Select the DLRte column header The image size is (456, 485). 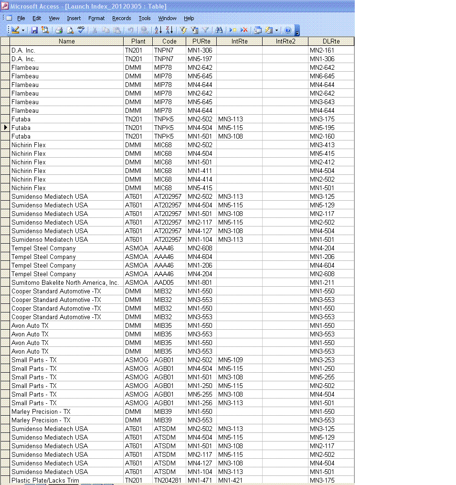(331, 41)
